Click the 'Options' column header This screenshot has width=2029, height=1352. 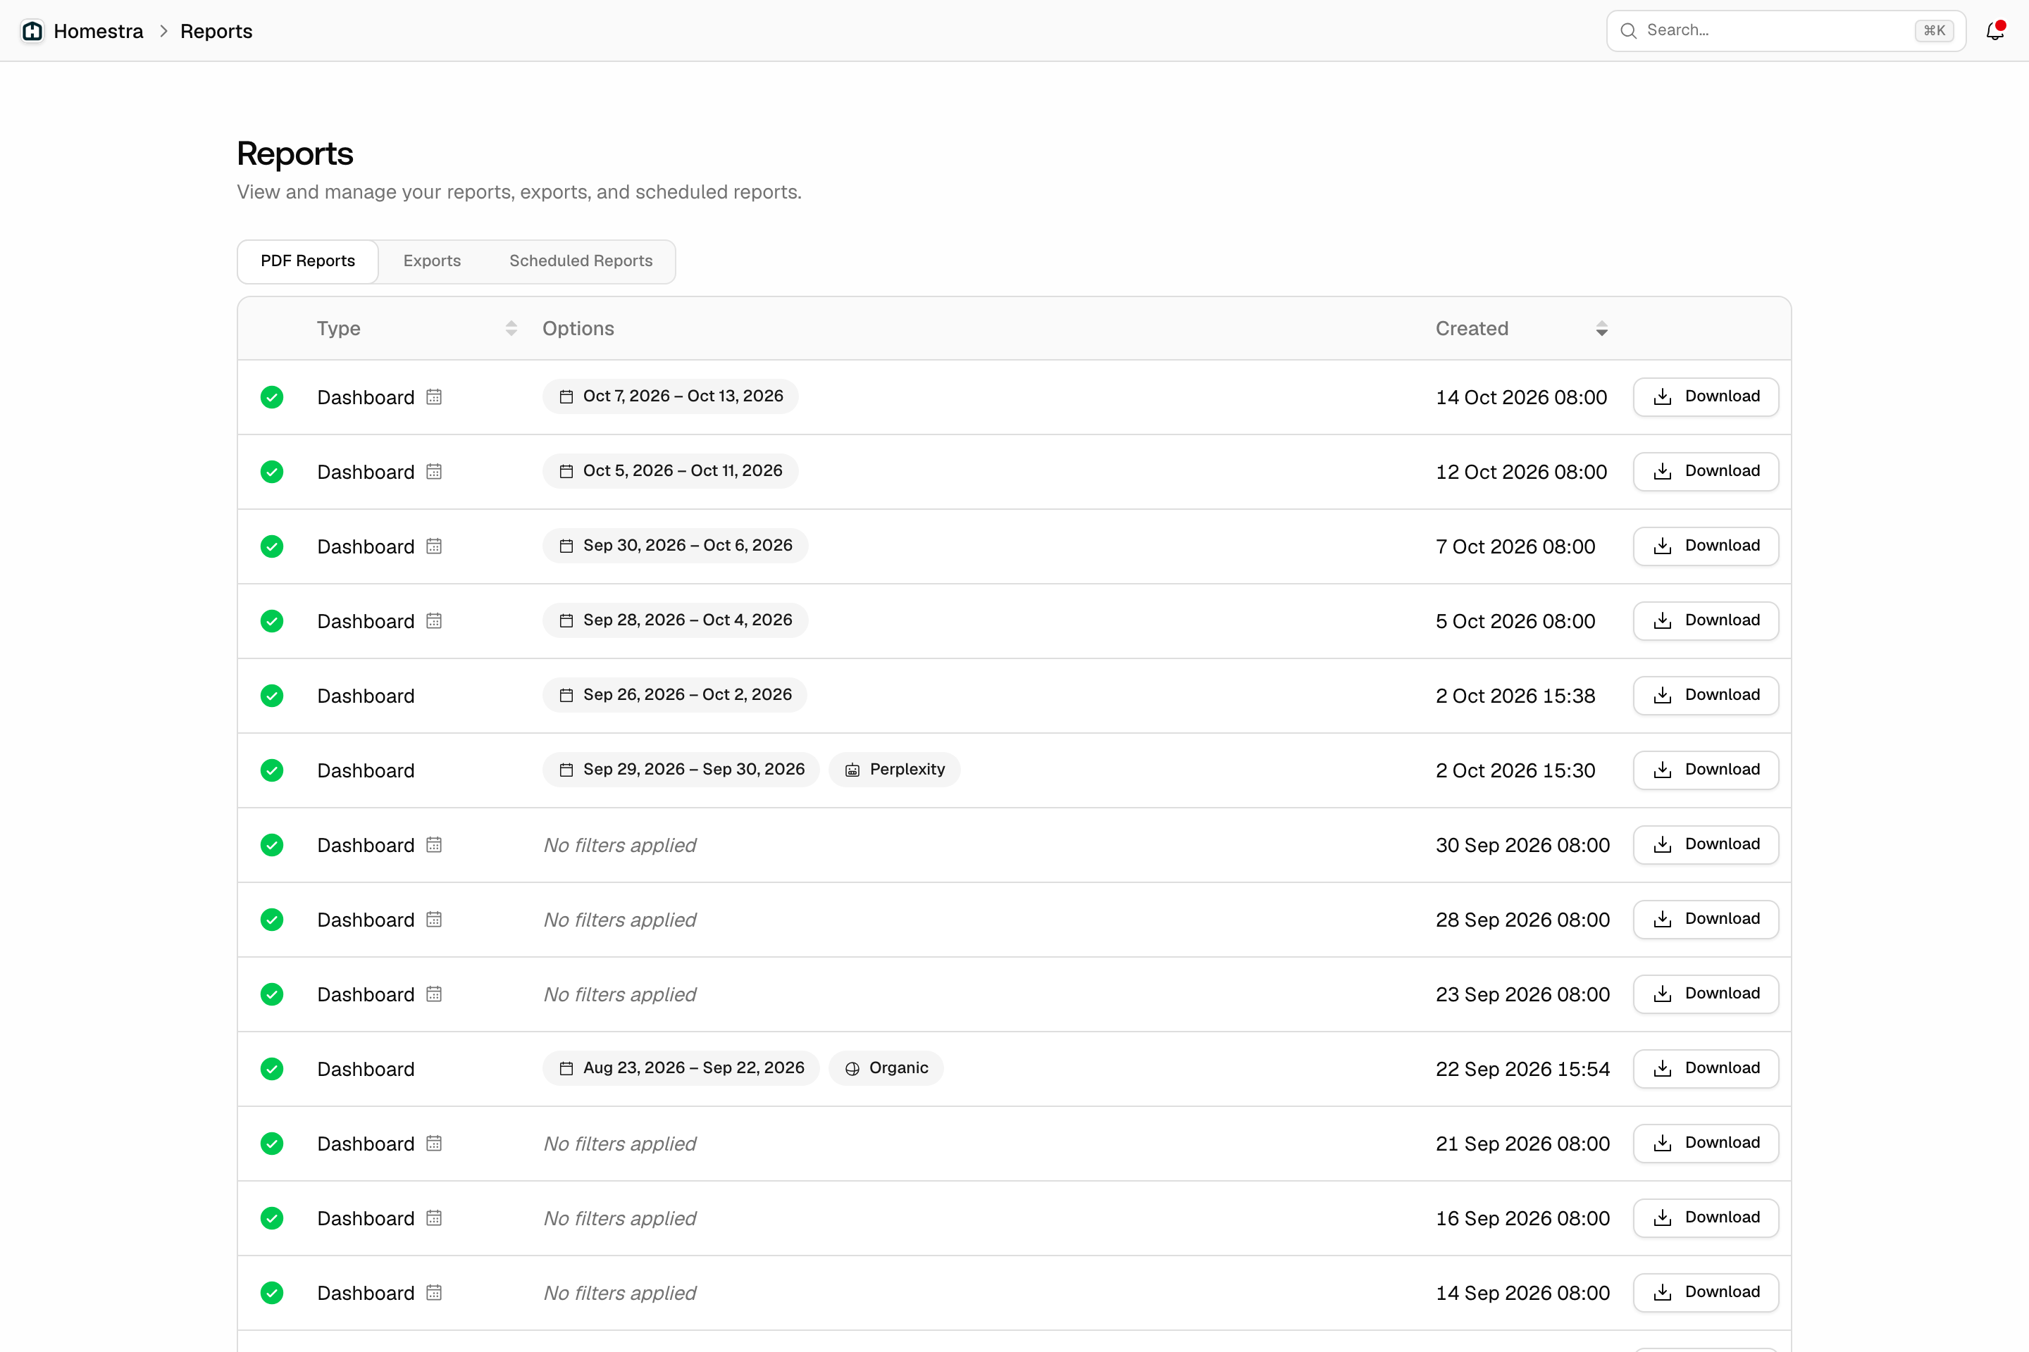click(x=578, y=329)
